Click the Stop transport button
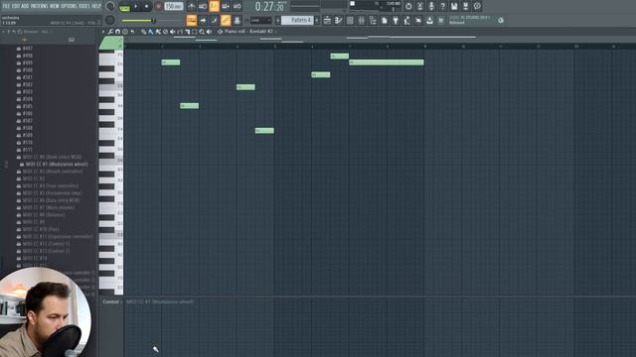This screenshot has height=357, width=636. click(x=146, y=7)
